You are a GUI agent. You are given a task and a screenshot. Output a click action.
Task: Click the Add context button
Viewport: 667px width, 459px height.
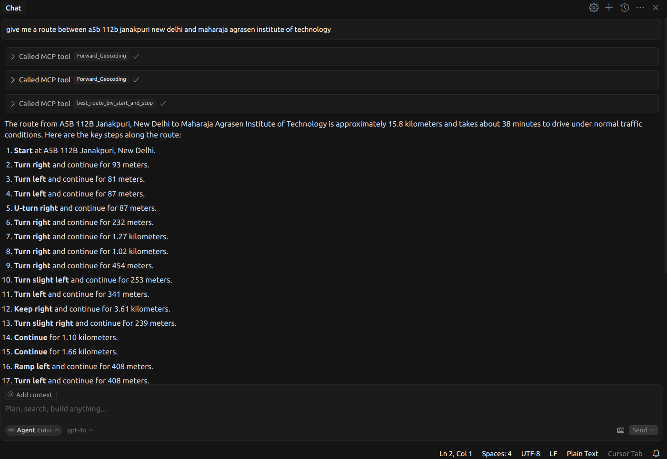[x=31, y=395]
